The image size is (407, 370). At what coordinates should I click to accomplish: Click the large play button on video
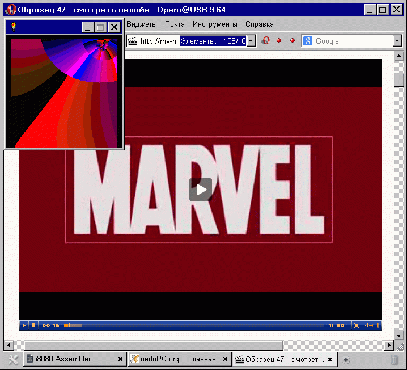click(x=201, y=190)
